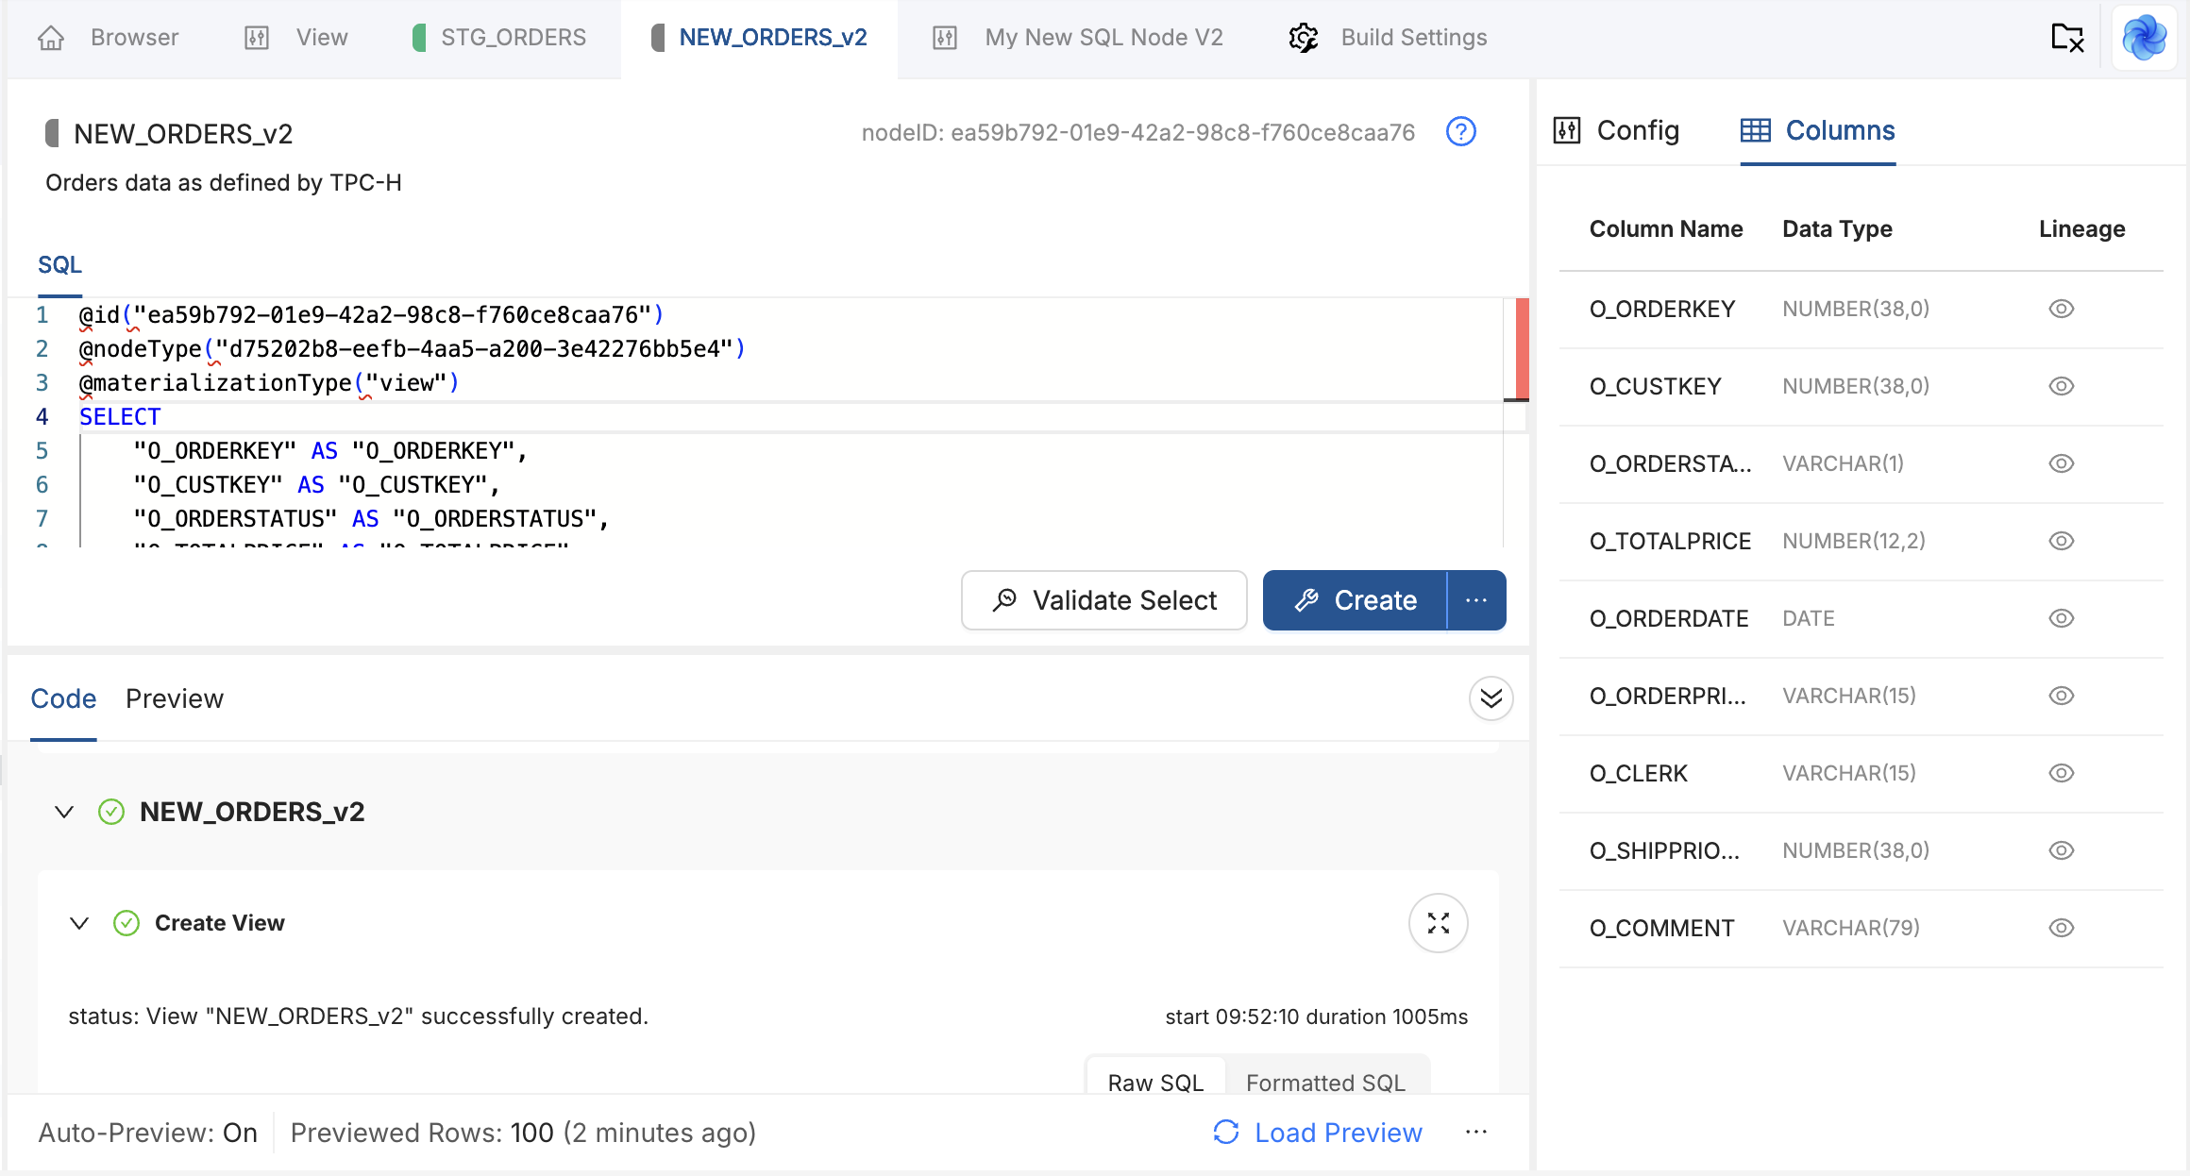Click the Load Preview refresh icon

[1226, 1132]
